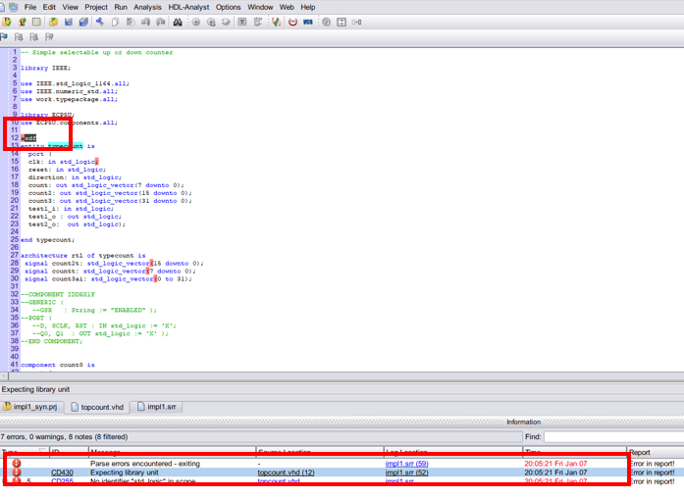Screen dimensions: 684x498
Task: Click the cut scissors icon
Action: (100, 22)
